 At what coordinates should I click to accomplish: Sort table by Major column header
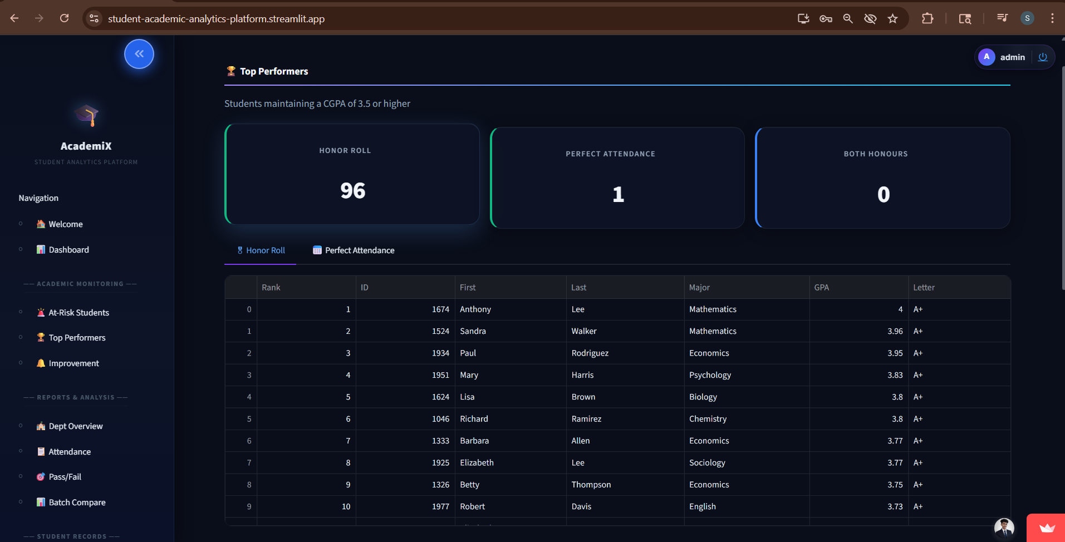tap(699, 288)
